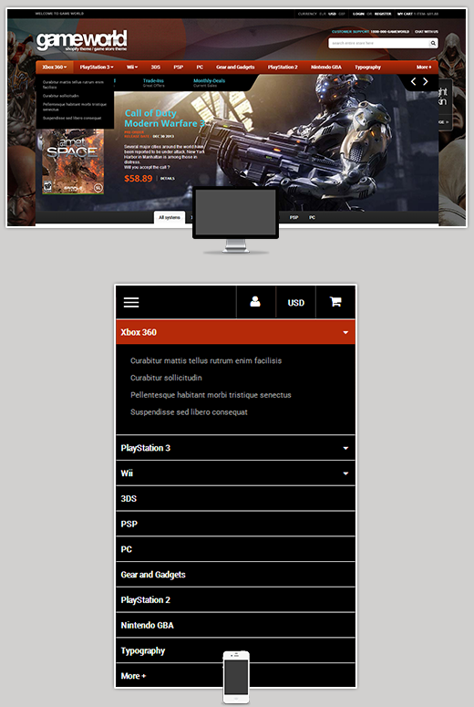Switch currency to EUR in top bar
The height and width of the screenshot is (707, 474).
[323, 14]
